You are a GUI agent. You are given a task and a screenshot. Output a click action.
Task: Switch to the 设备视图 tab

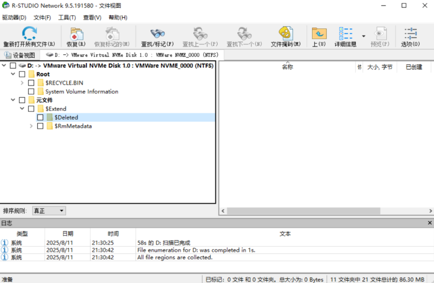click(20, 55)
